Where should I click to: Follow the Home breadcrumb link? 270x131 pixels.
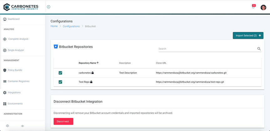pos(54,26)
